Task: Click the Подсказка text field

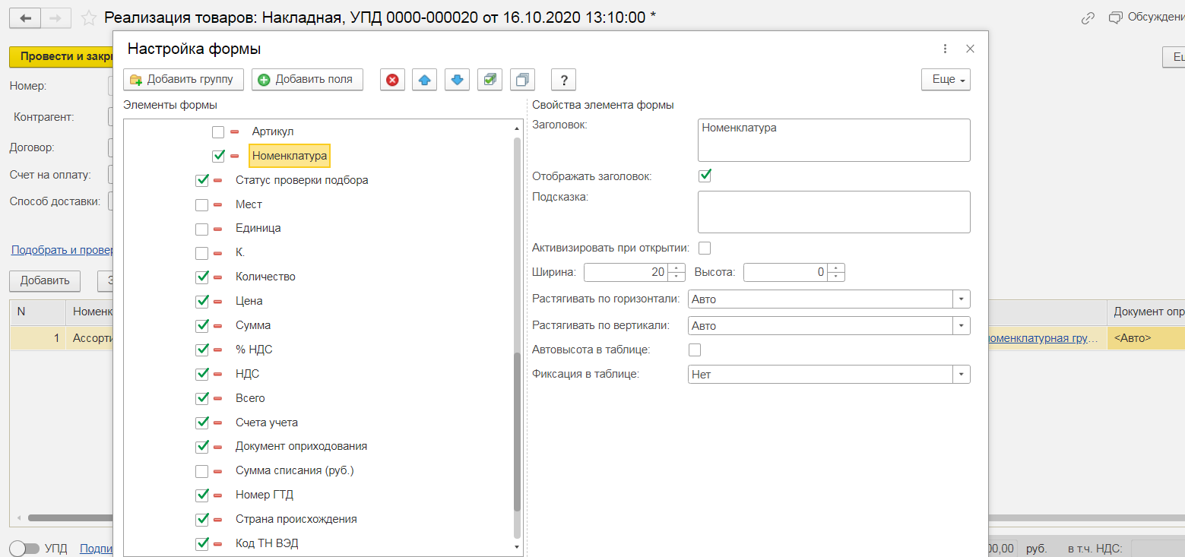Action: (834, 212)
